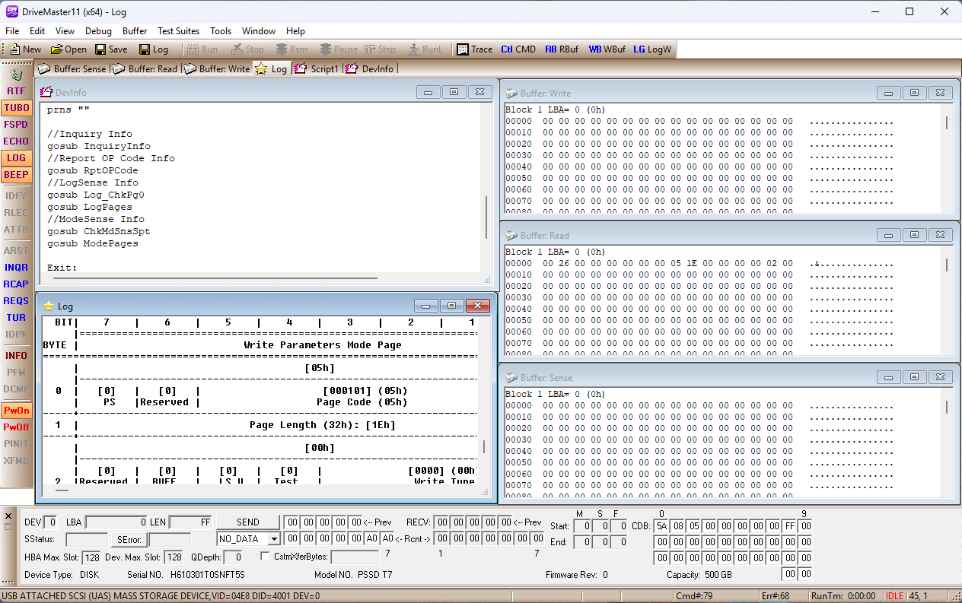Click the RTF sidebar button
Screen dimensions: 962x603
(x=16, y=90)
